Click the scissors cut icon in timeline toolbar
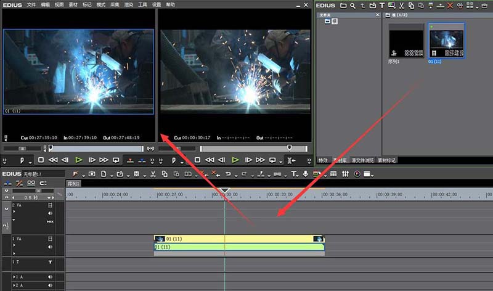The image size is (493, 291). tap(154, 174)
